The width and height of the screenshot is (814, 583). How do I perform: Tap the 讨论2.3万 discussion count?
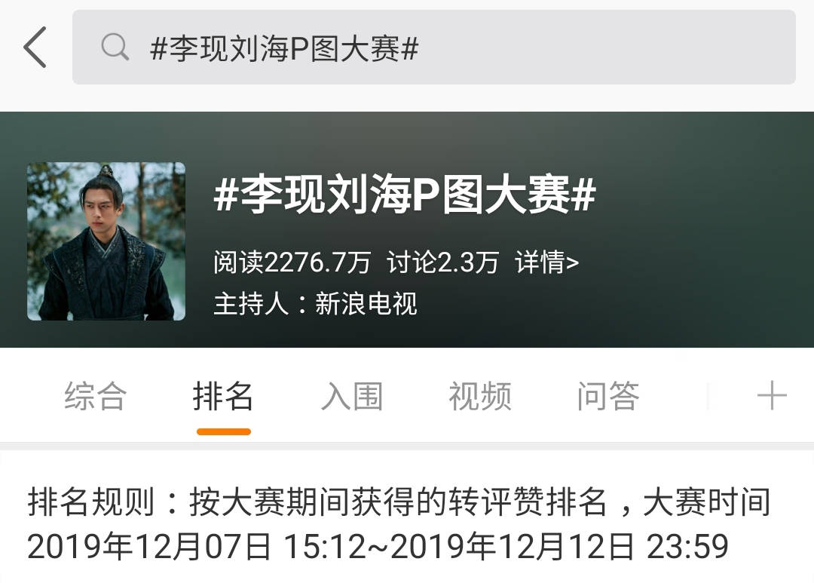click(x=443, y=262)
